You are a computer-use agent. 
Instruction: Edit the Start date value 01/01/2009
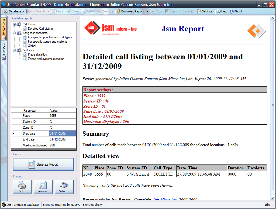(x=62, y=133)
